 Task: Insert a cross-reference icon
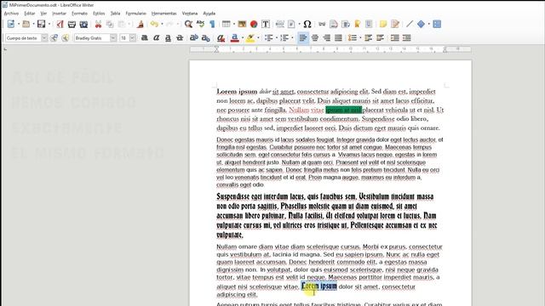(369, 24)
